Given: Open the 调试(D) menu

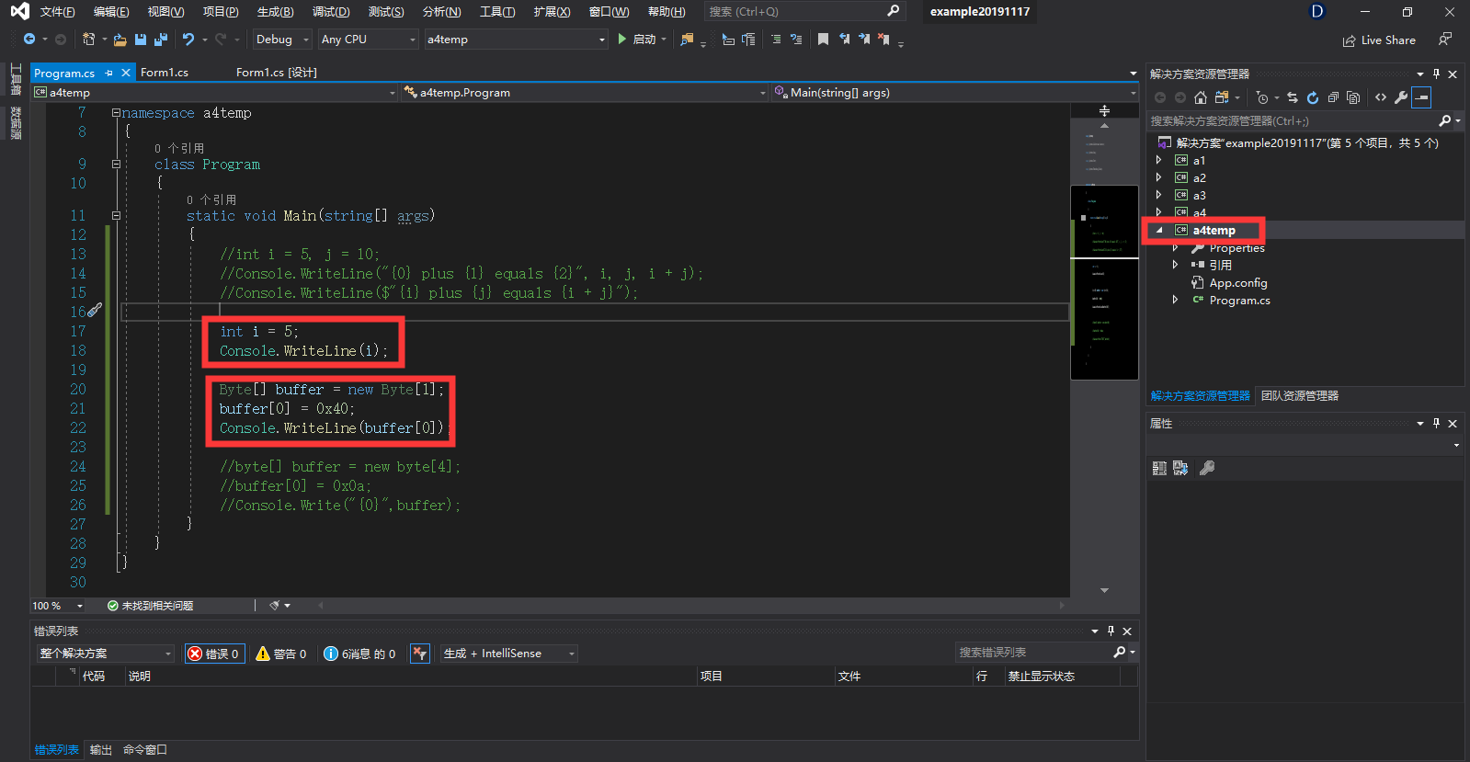Looking at the screenshot, I should 331,12.
